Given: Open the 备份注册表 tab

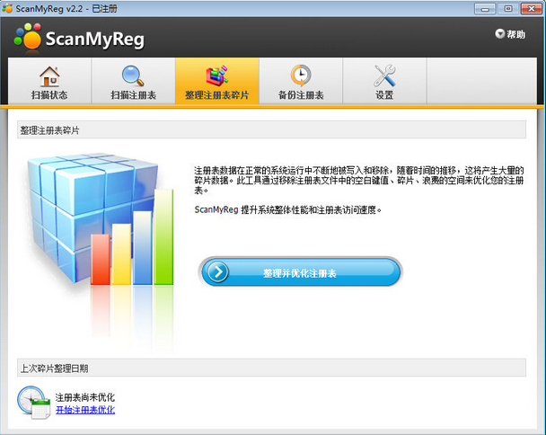Looking at the screenshot, I should pyautogui.click(x=301, y=81).
